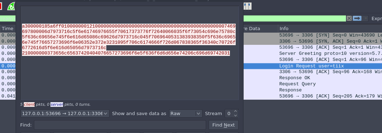The width and height of the screenshot is (382, 133).
Task: Select the [ACK] Seq=205 Ack=179 packet row
Action: pyautogui.click(x=312, y=96)
